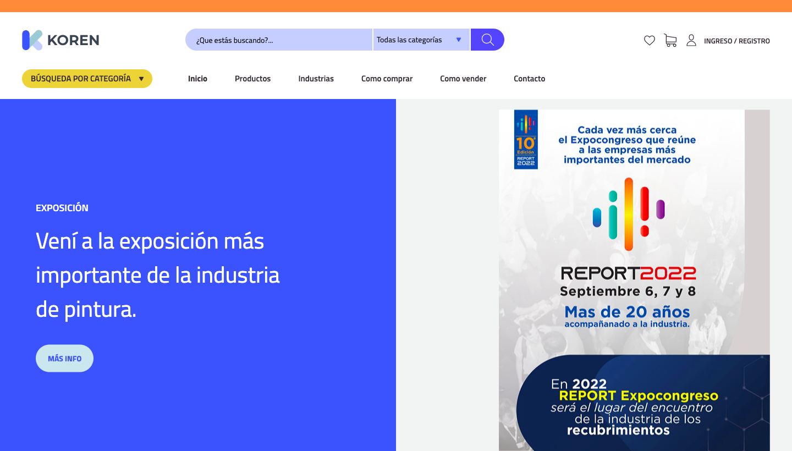
Task: Click 'Ingreso / Registro' link
Action: [737, 41]
